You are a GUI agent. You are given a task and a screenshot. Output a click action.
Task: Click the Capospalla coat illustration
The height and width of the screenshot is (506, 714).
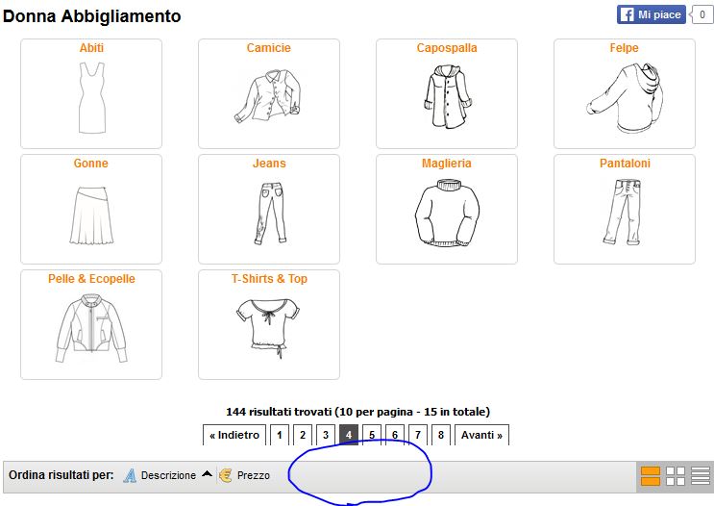tap(448, 96)
